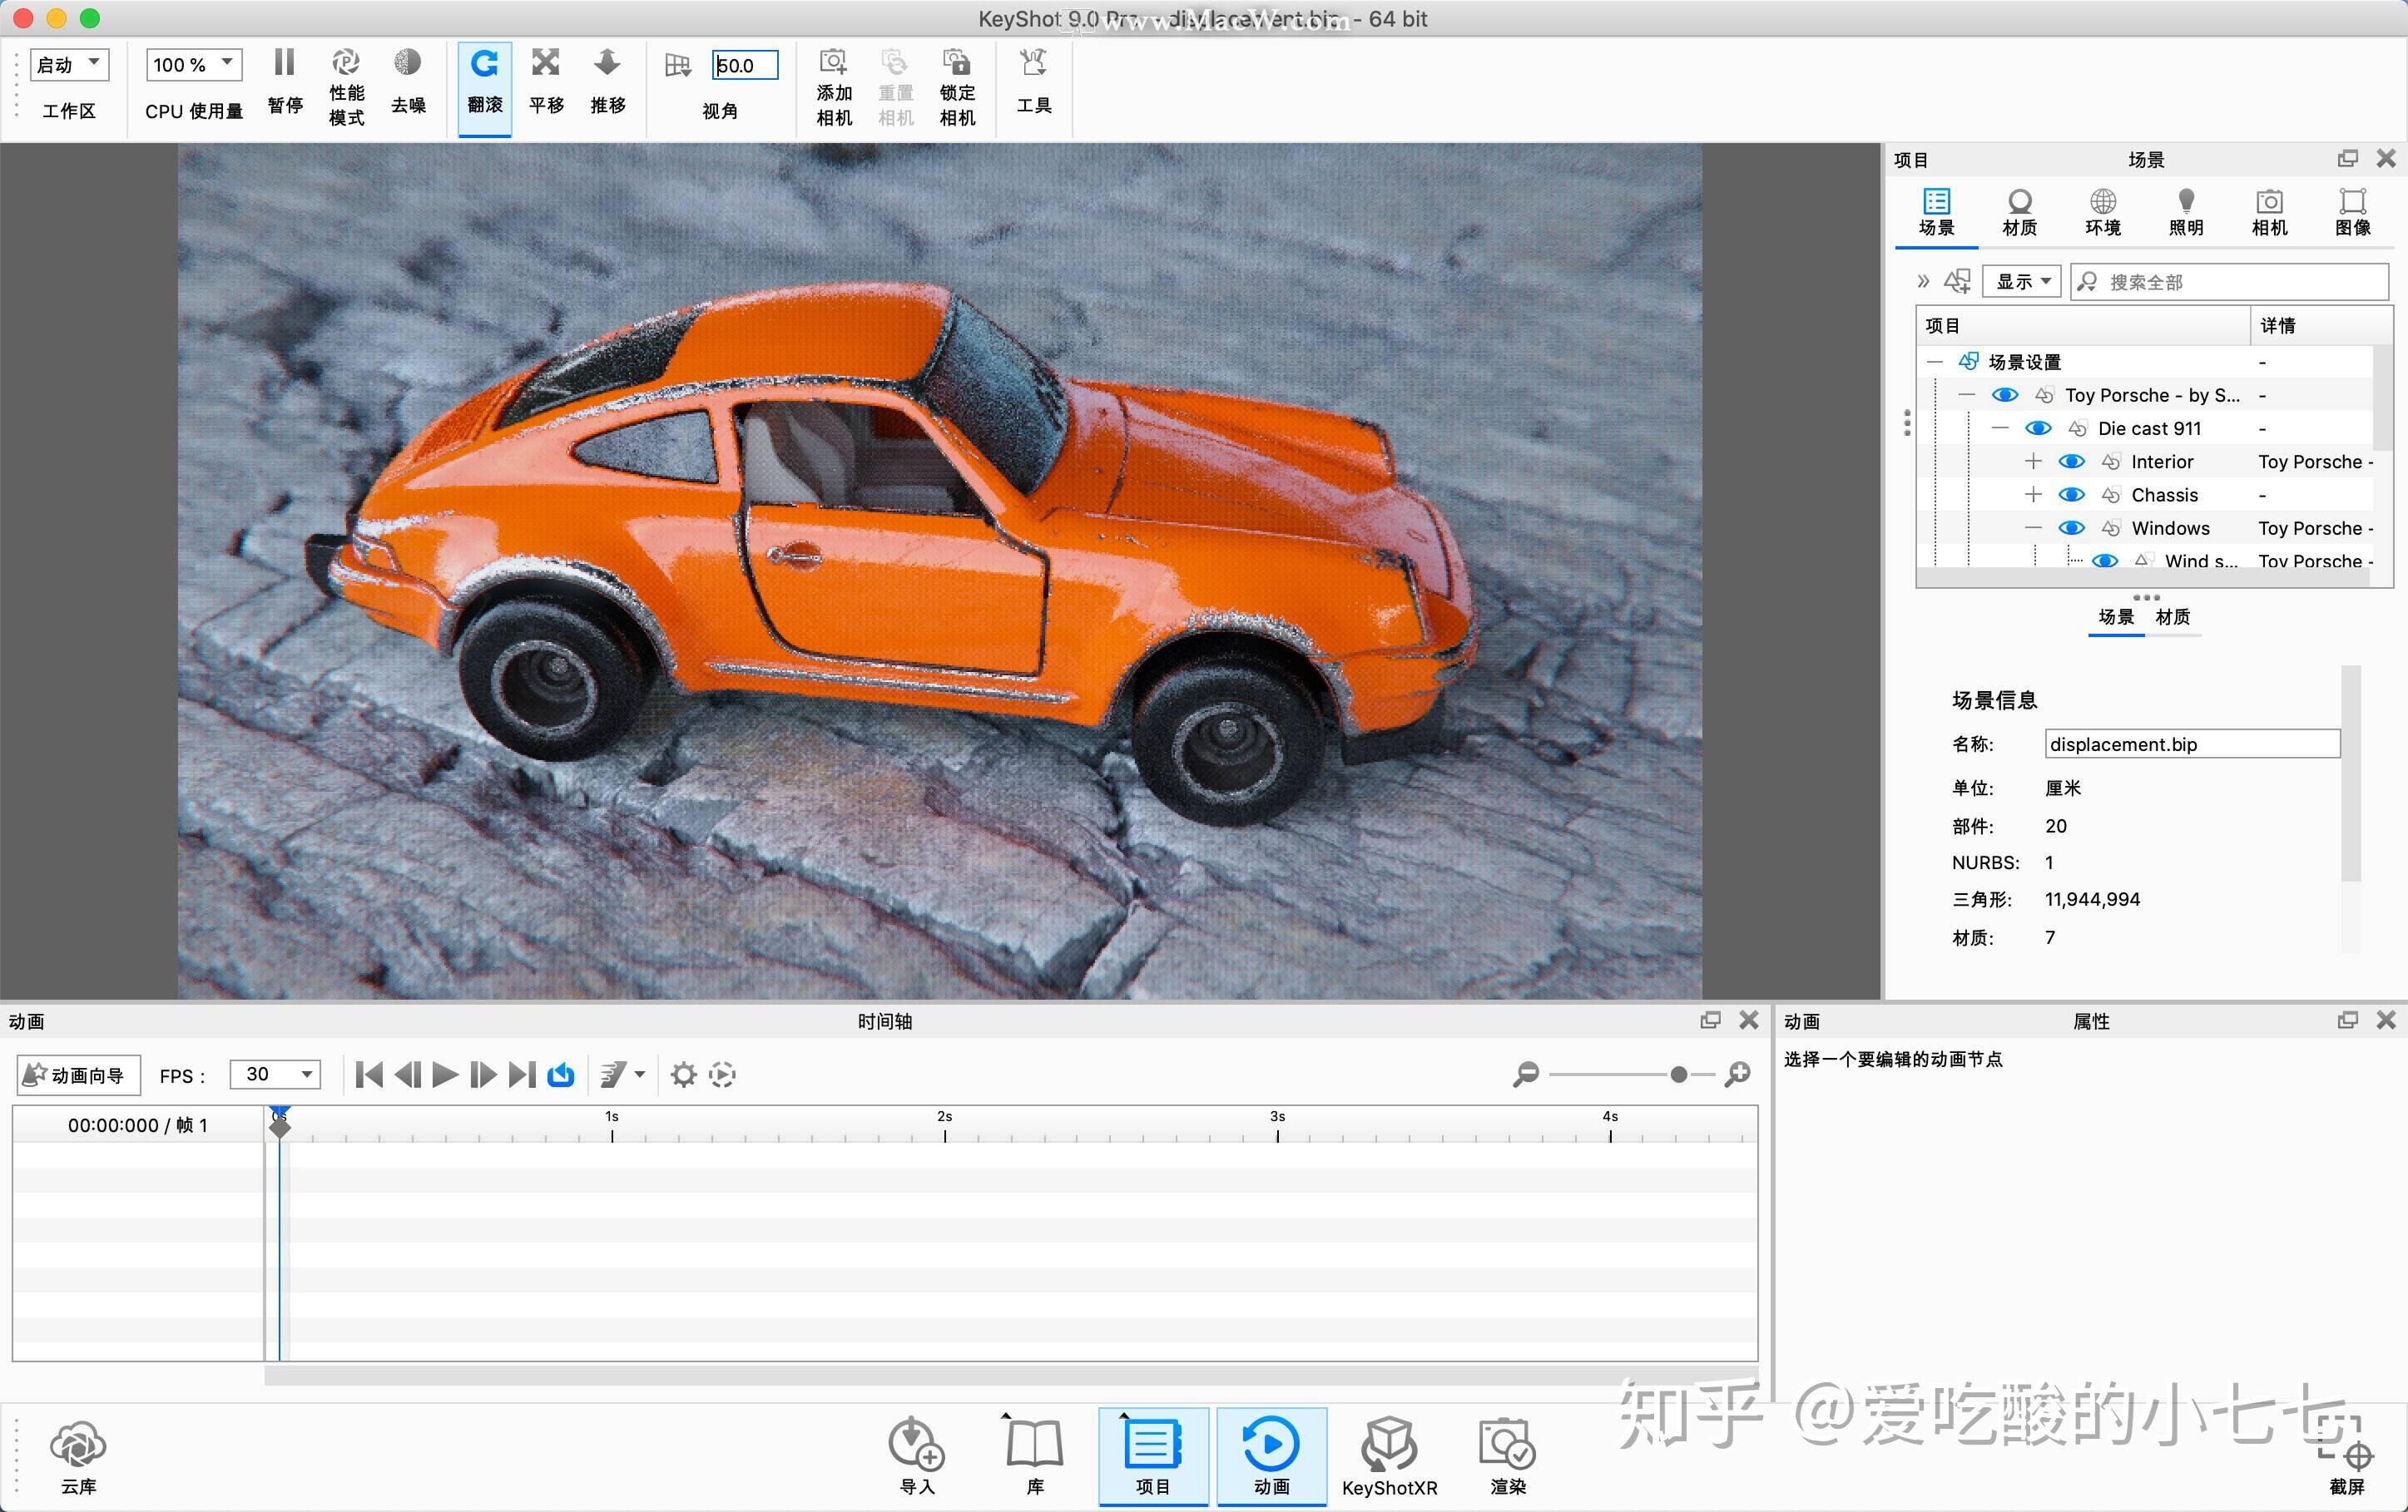Hide the Interior part via eye icon
Screen dimensions: 2408x1512
coord(2071,462)
